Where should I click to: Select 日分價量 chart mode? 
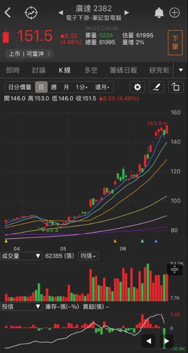[x=20, y=87]
